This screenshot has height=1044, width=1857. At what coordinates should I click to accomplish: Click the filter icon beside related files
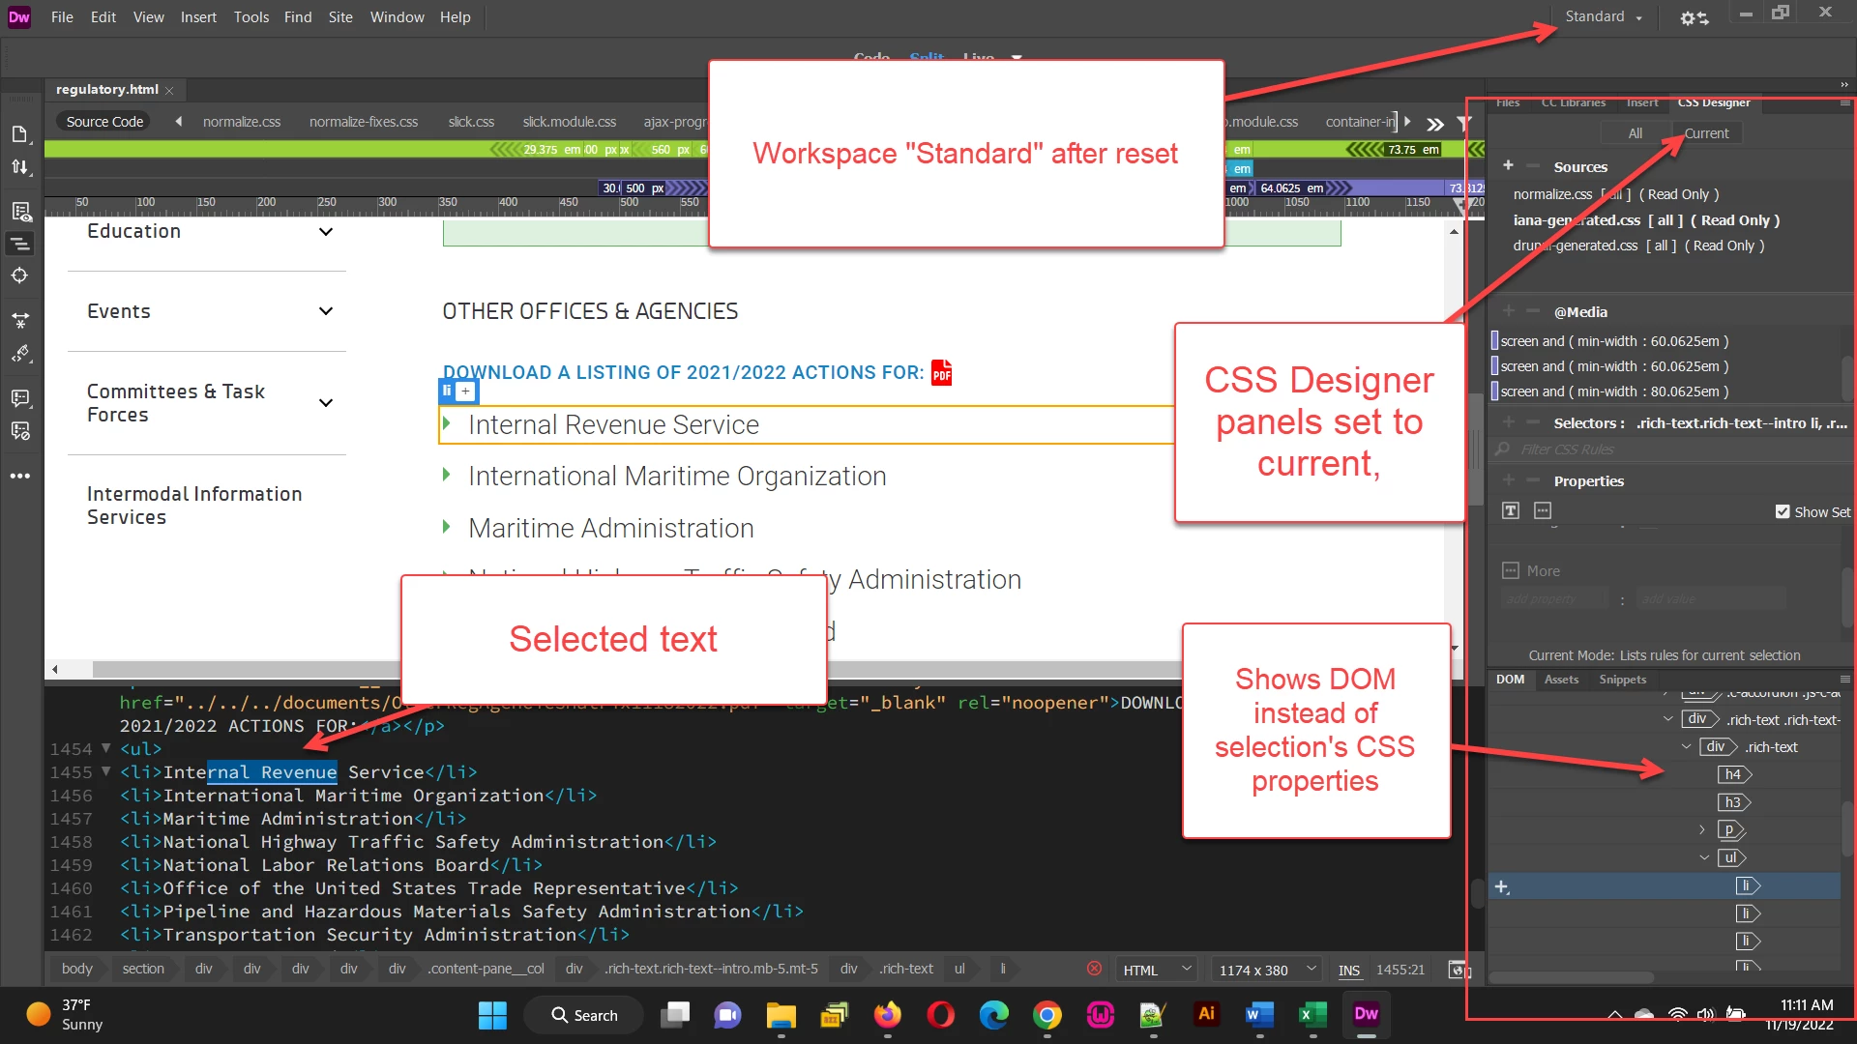pyautogui.click(x=1464, y=123)
